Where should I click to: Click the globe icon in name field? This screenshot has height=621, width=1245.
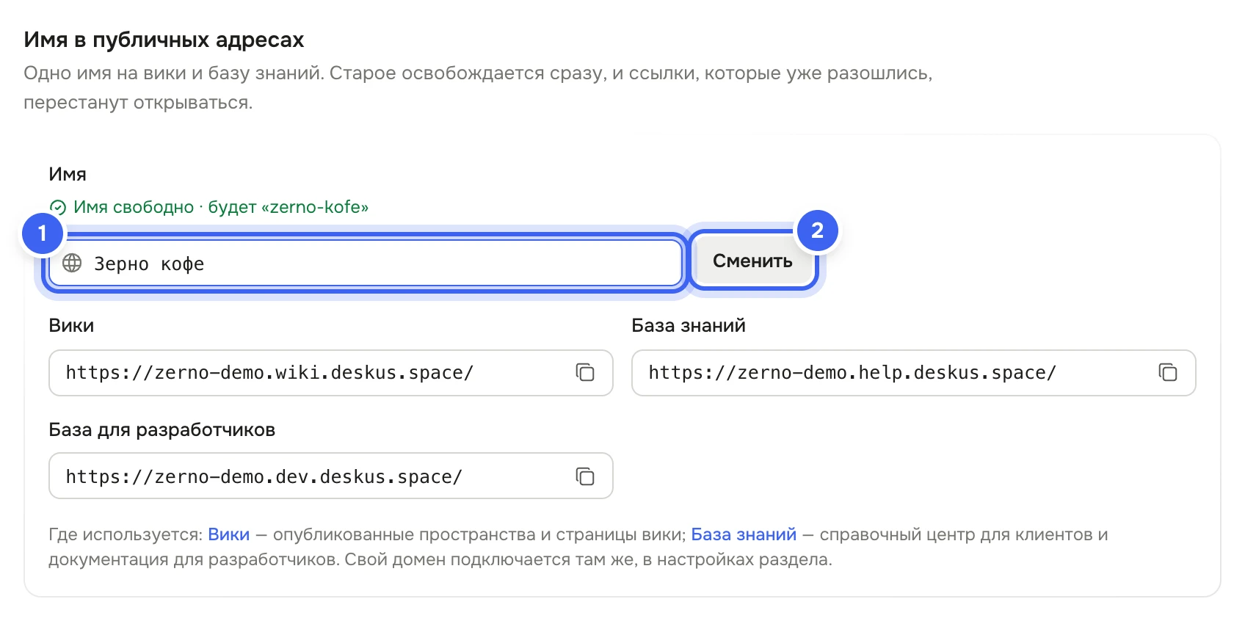[x=72, y=263]
